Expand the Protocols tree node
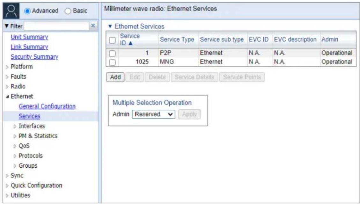The width and height of the screenshot is (360, 204). point(15,156)
